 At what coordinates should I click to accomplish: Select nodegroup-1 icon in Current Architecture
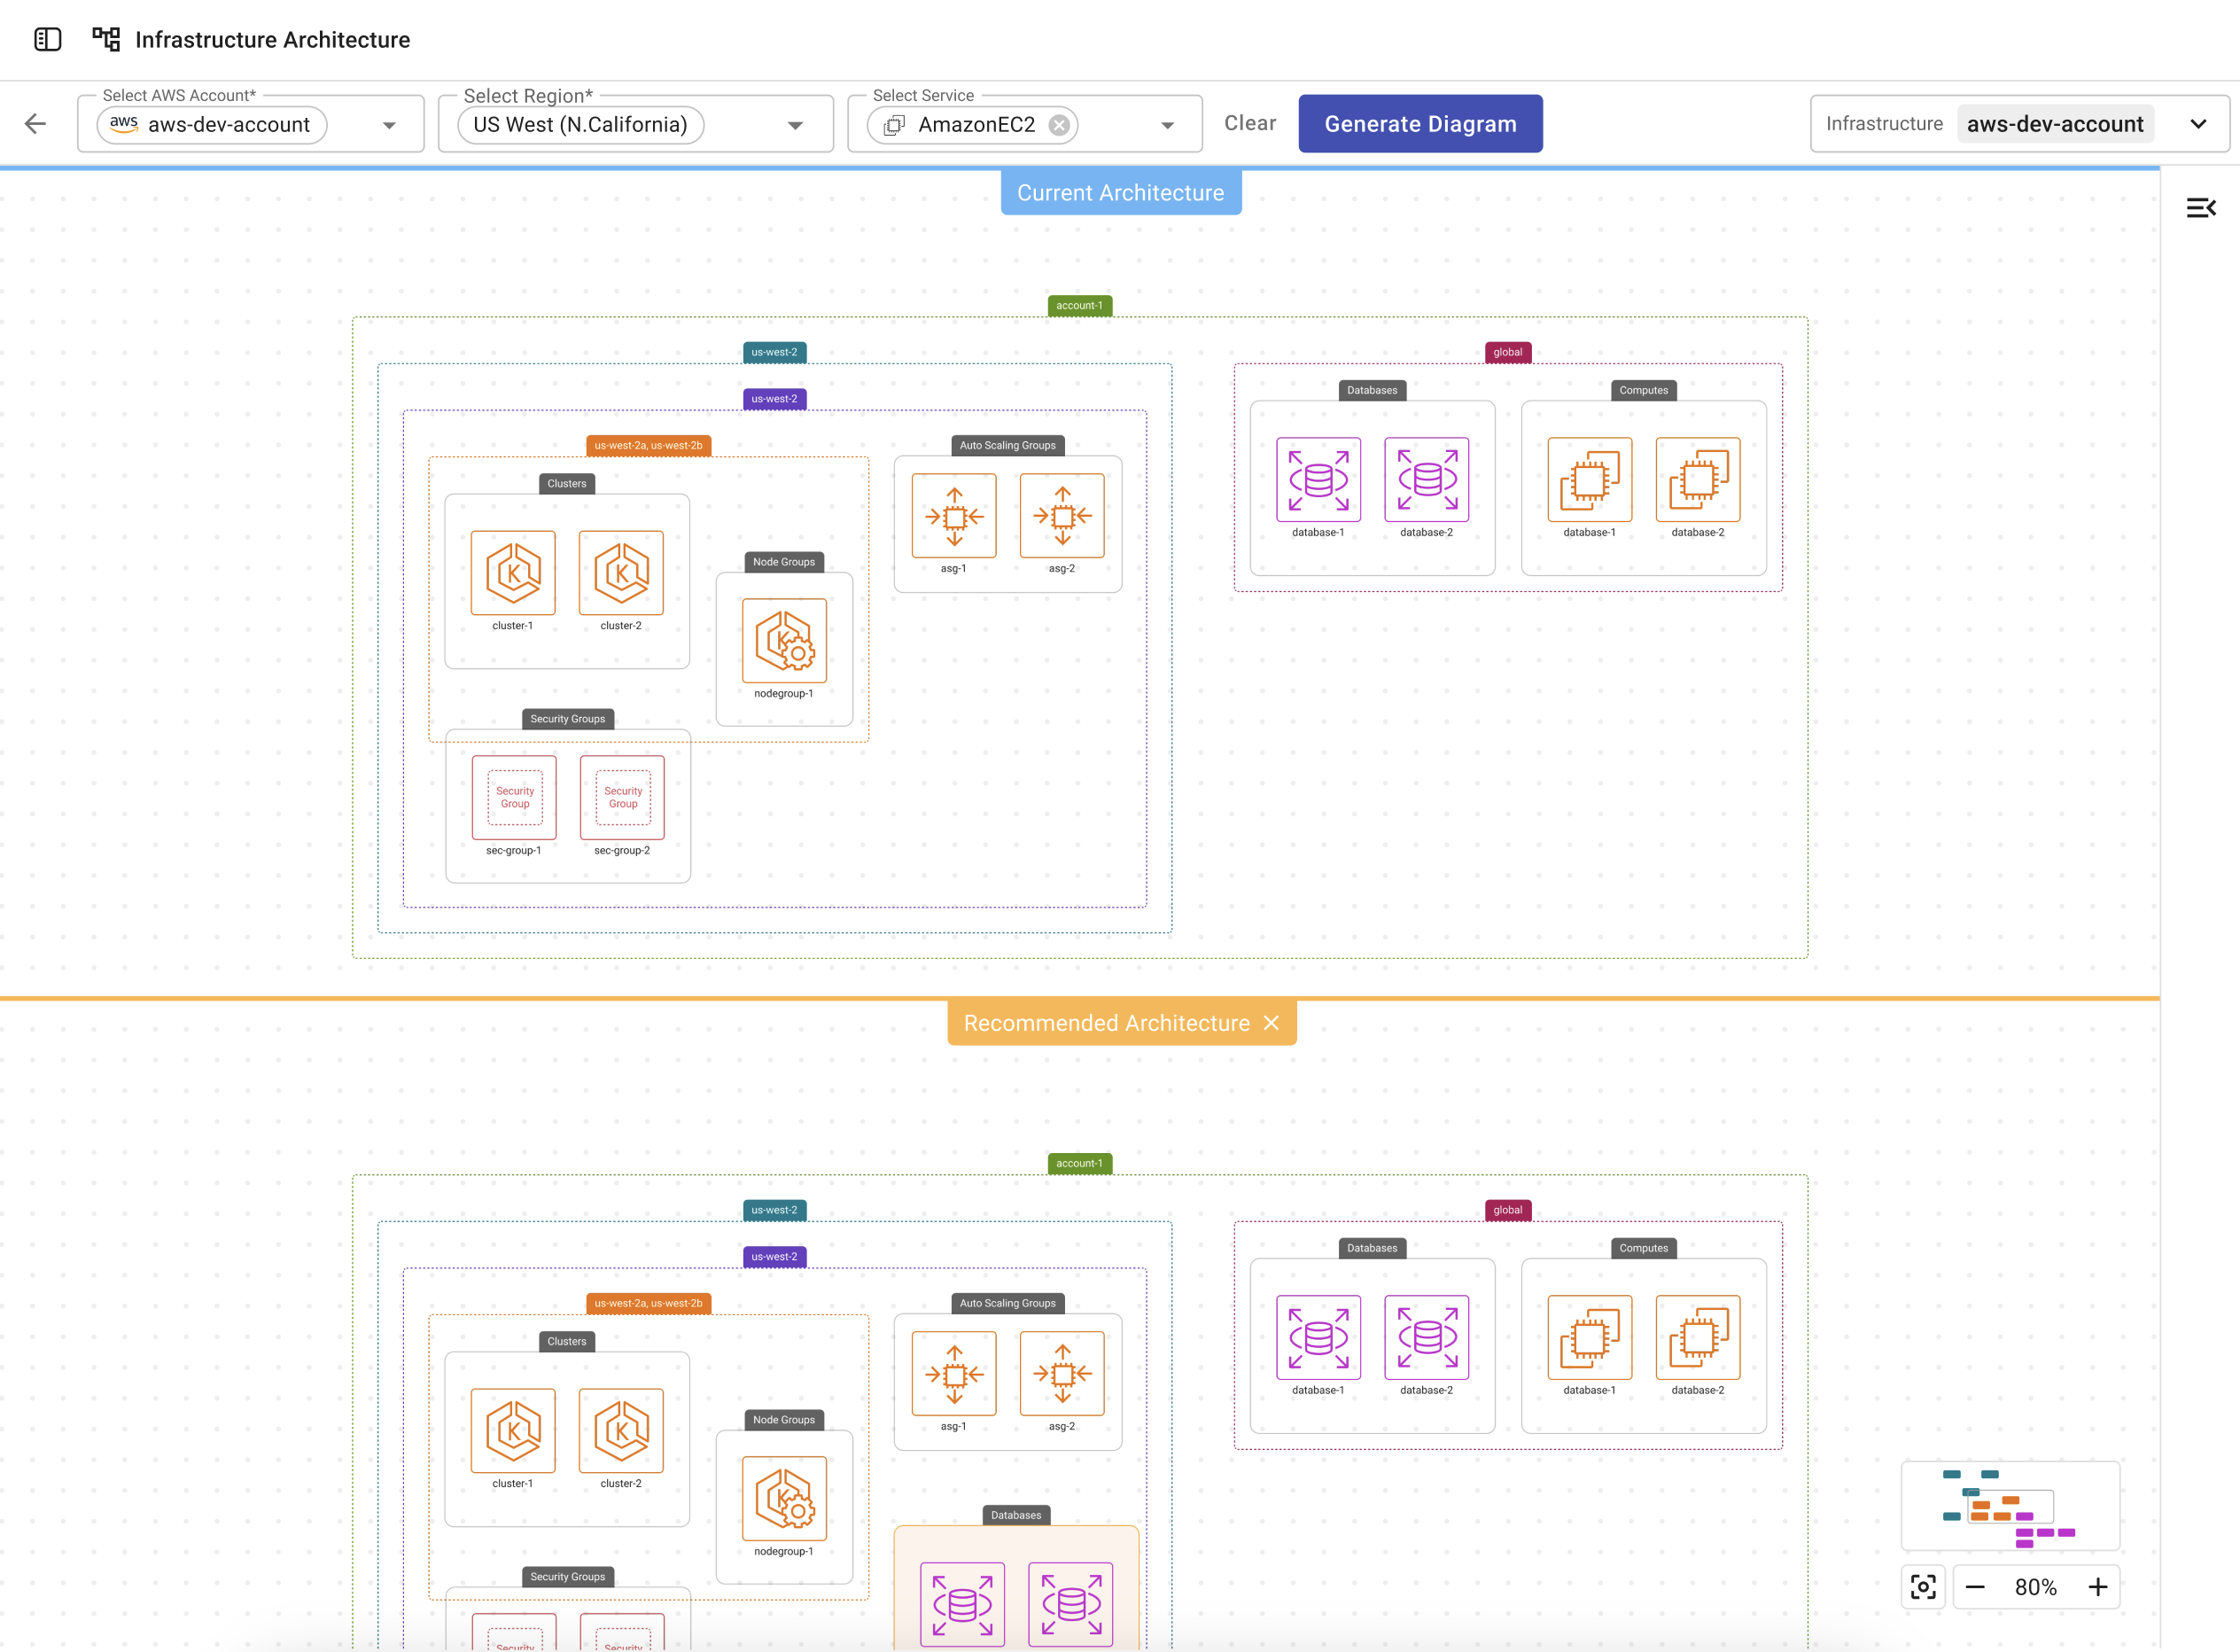783,641
